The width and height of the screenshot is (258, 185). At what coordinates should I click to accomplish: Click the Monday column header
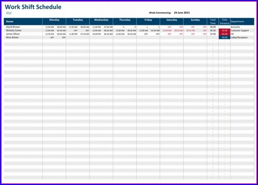pos(54,22)
